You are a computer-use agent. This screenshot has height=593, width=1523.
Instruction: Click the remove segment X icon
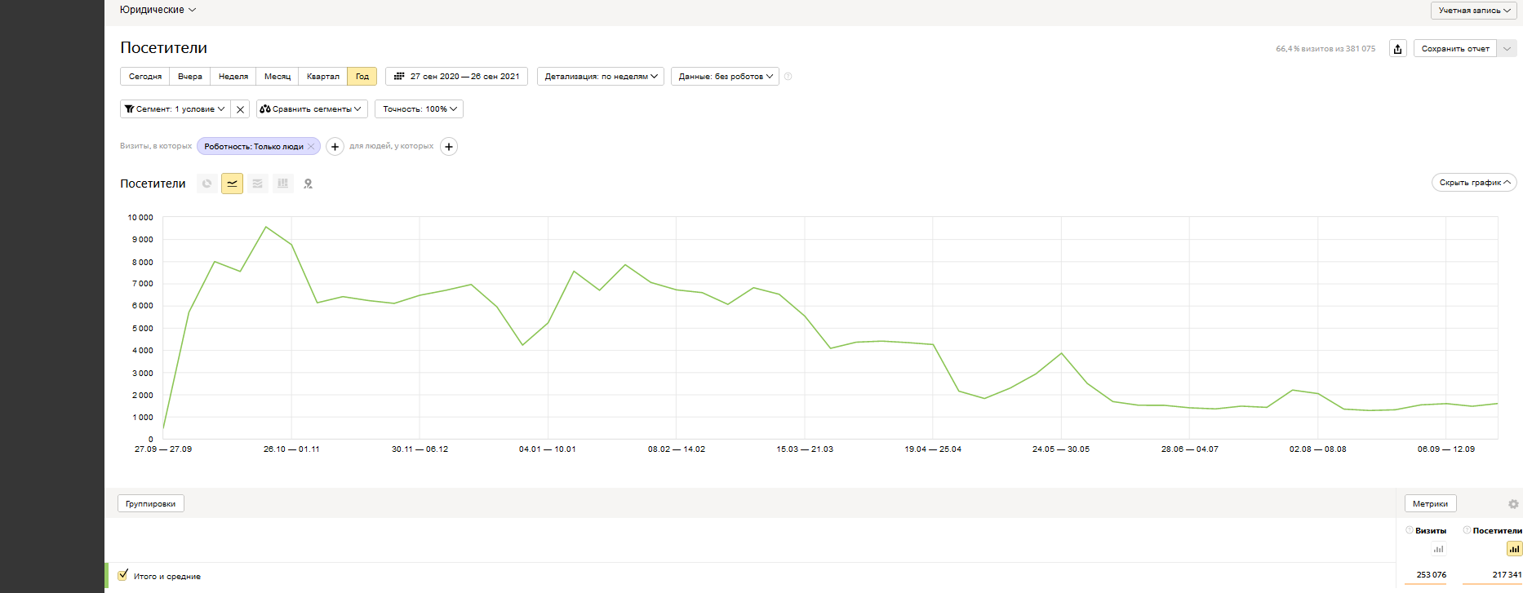coord(240,109)
